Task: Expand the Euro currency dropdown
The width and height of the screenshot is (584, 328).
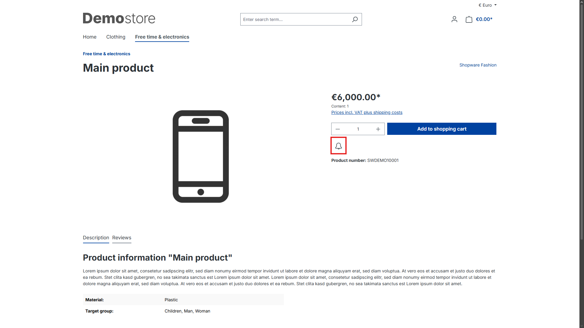Action: 487,5
